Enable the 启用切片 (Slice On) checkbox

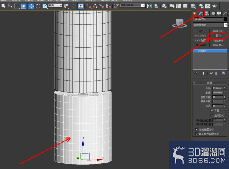[212, 115]
